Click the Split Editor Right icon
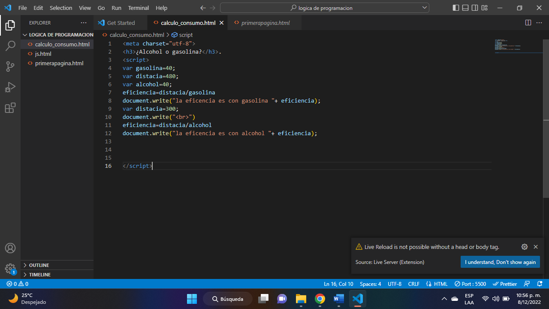The height and width of the screenshot is (309, 549). [528, 23]
